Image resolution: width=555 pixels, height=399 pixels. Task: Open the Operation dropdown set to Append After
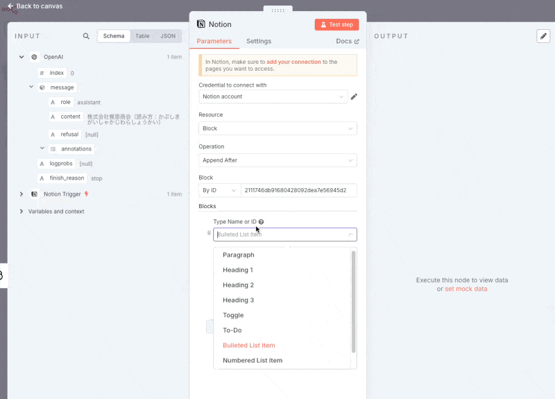[278, 160]
